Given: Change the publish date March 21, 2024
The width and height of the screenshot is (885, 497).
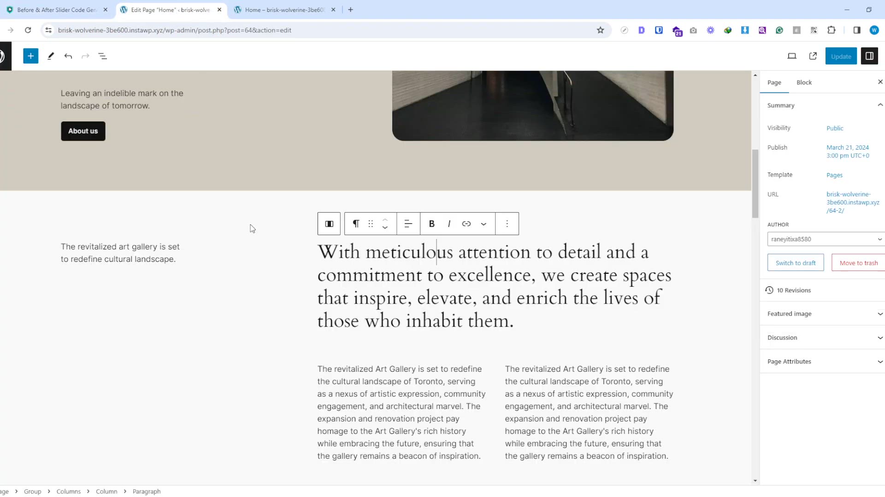Looking at the screenshot, I should 848,151.
